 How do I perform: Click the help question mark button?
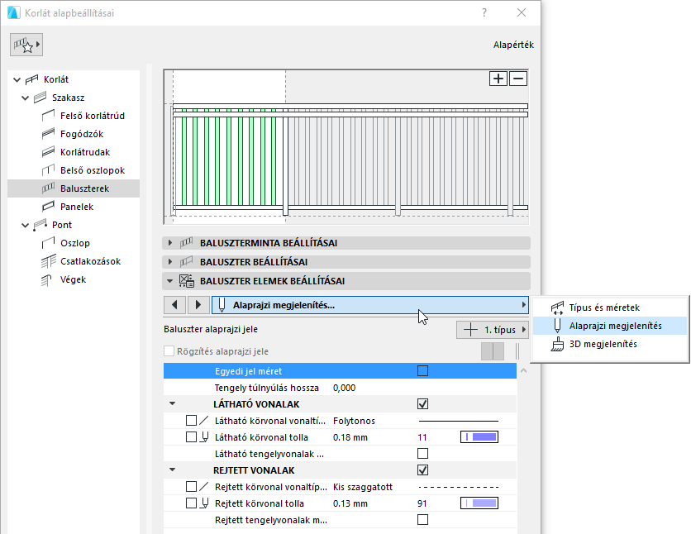484,13
